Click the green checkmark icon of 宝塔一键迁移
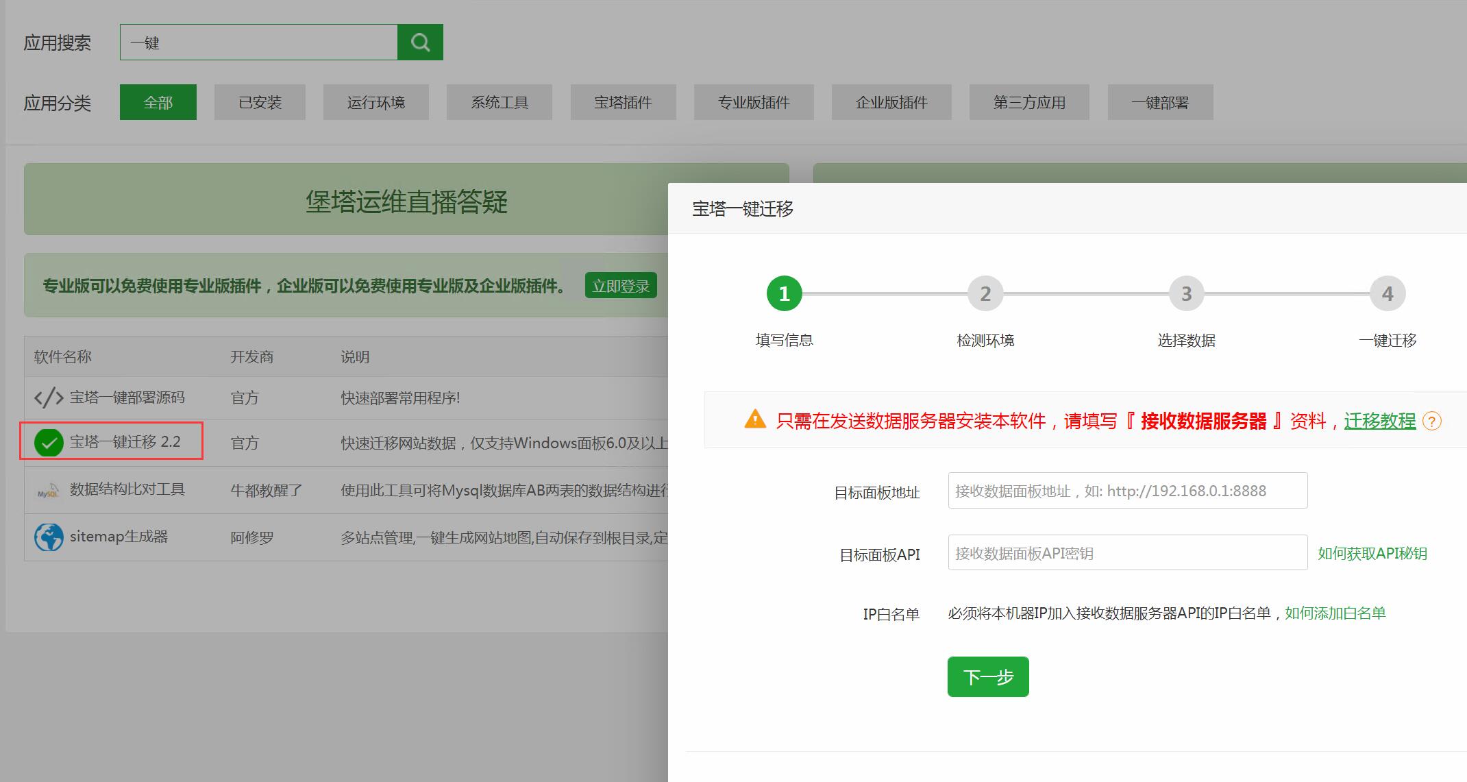Screen dimensions: 1467x782 click(49, 443)
